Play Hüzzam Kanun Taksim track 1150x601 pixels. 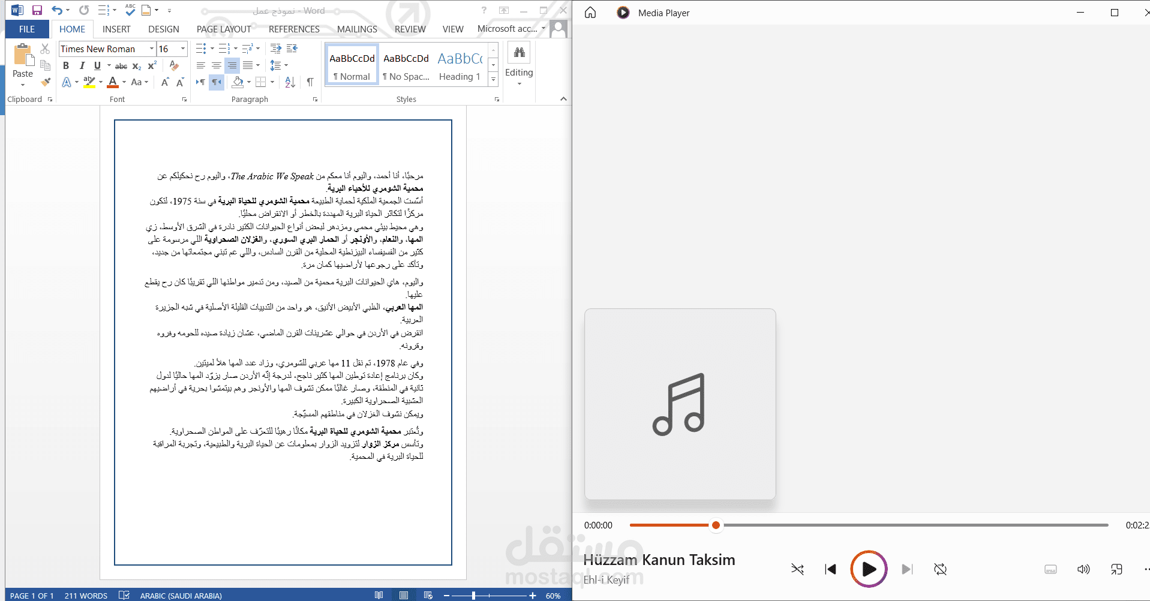click(869, 569)
